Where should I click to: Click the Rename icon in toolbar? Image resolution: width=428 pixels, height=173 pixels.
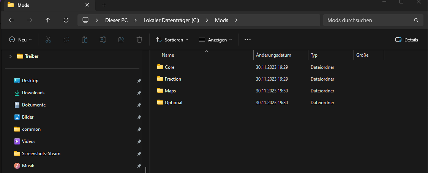coord(103,40)
